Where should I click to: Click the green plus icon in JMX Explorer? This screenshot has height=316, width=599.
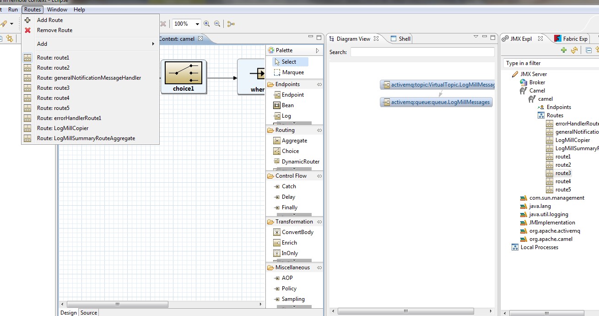click(x=564, y=50)
